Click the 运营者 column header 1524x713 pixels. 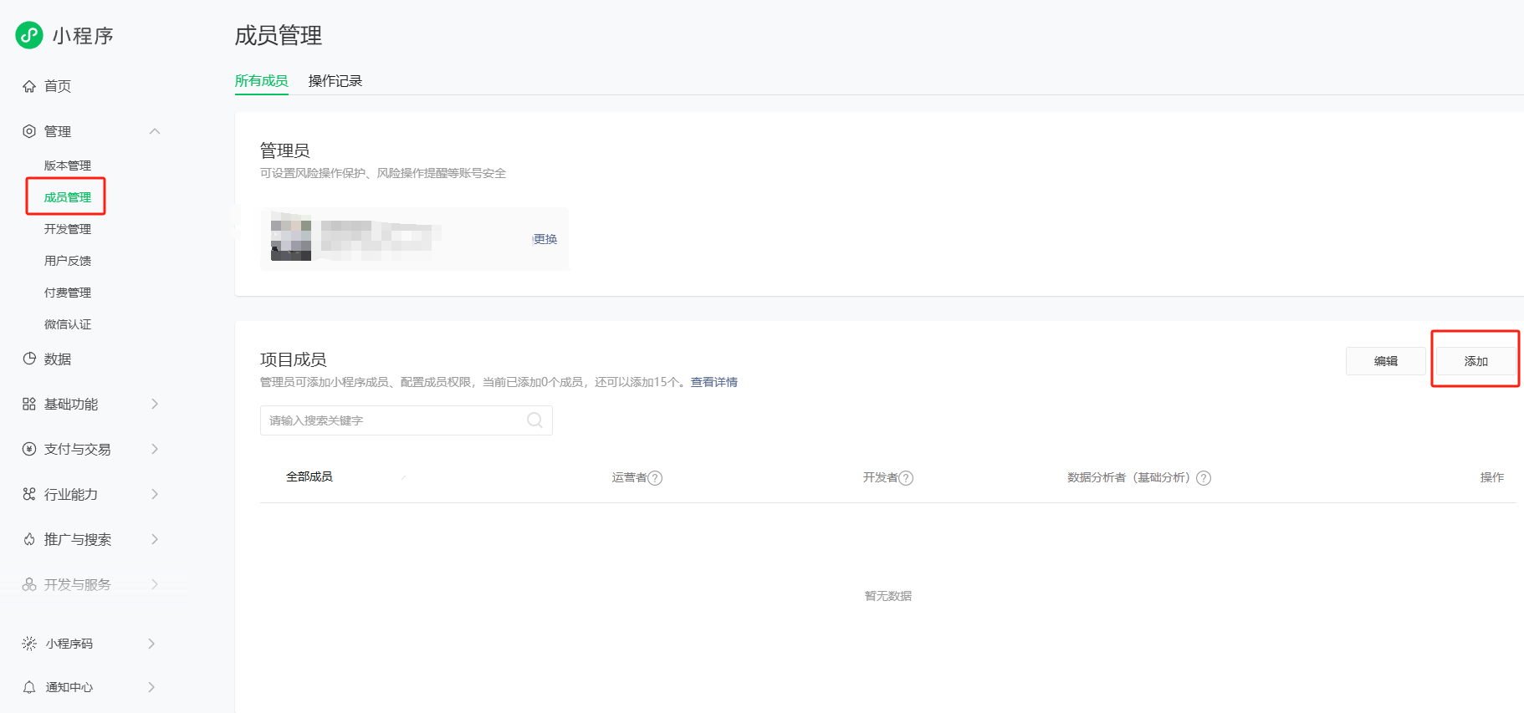click(x=629, y=477)
